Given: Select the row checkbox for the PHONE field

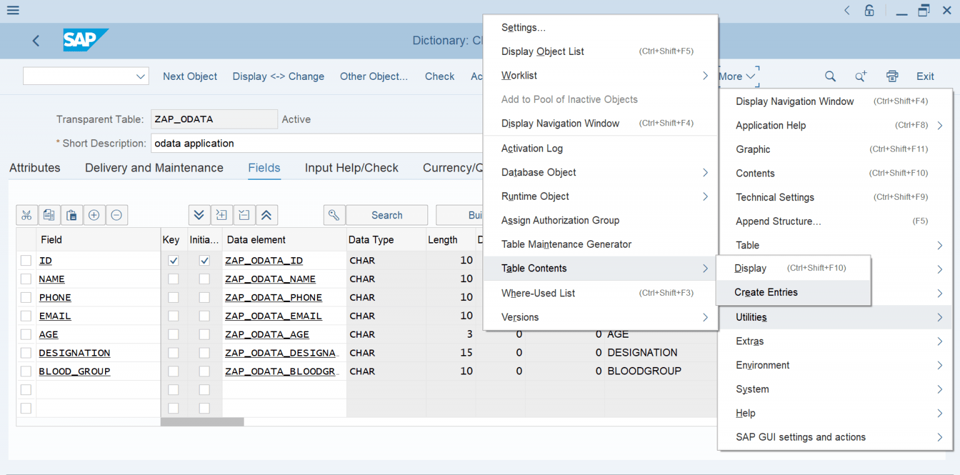Looking at the screenshot, I should [x=26, y=297].
